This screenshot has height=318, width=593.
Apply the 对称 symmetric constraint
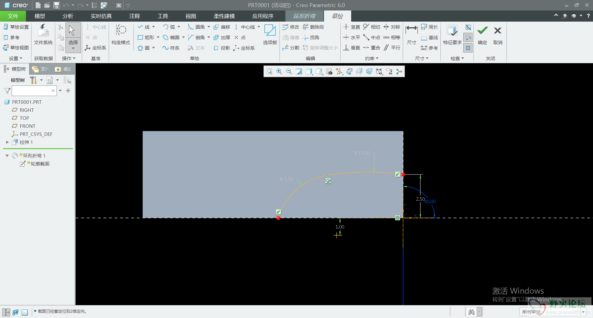tap(392, 27)
